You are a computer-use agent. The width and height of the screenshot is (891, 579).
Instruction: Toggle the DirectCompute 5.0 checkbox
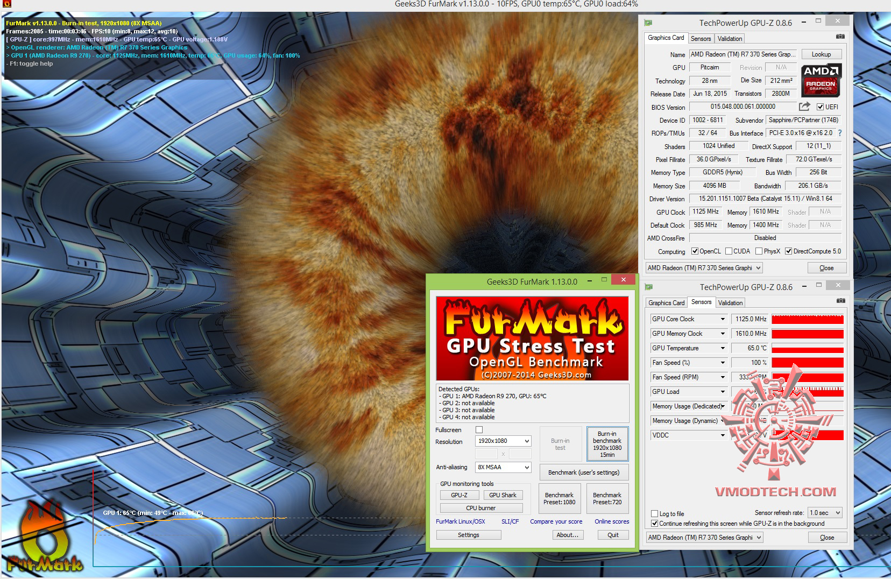tap(788, 251)
